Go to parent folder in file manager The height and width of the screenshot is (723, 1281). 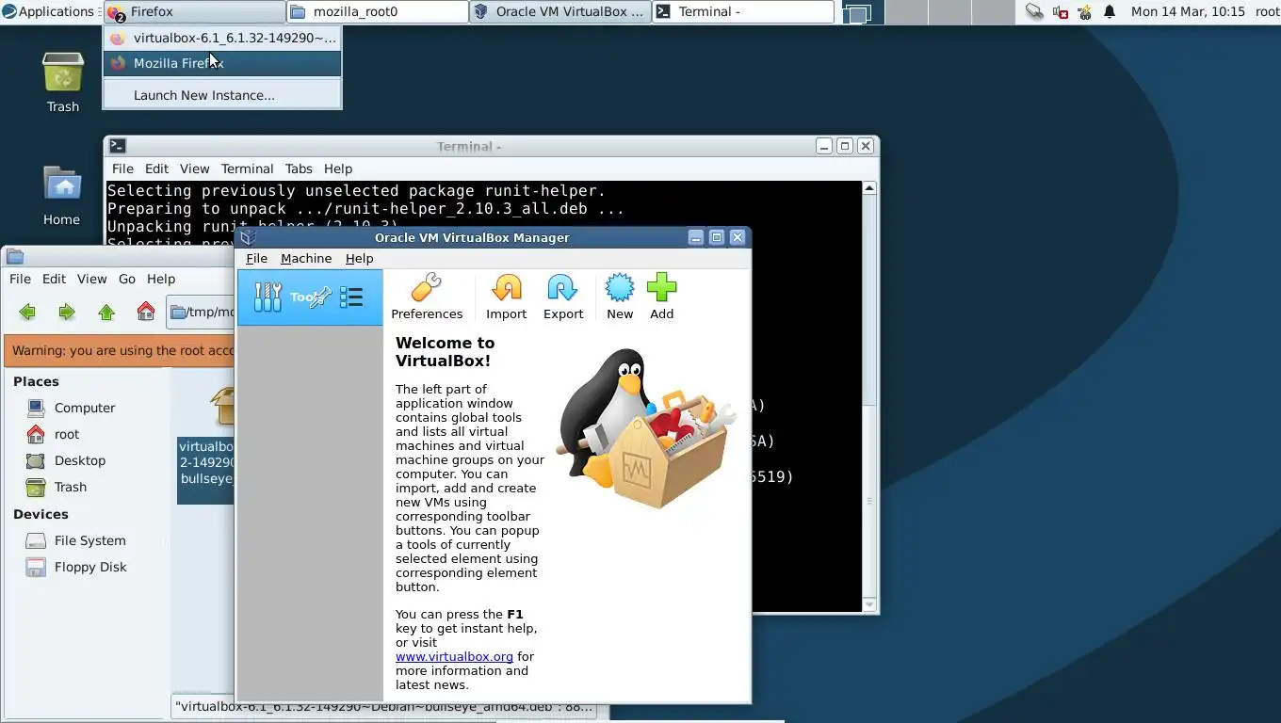(106, 312)
